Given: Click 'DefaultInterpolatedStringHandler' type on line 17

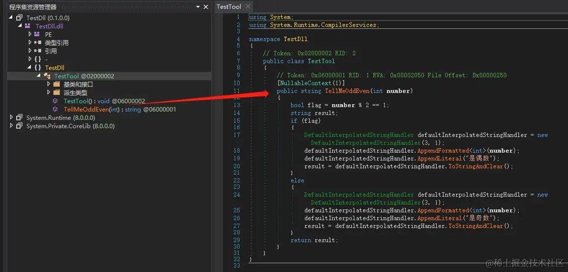Looking at the screenshot, I should click(359, 135).
